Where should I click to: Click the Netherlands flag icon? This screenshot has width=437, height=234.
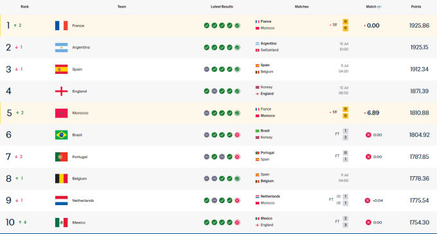pyautogui.click(x=61, y=201)
